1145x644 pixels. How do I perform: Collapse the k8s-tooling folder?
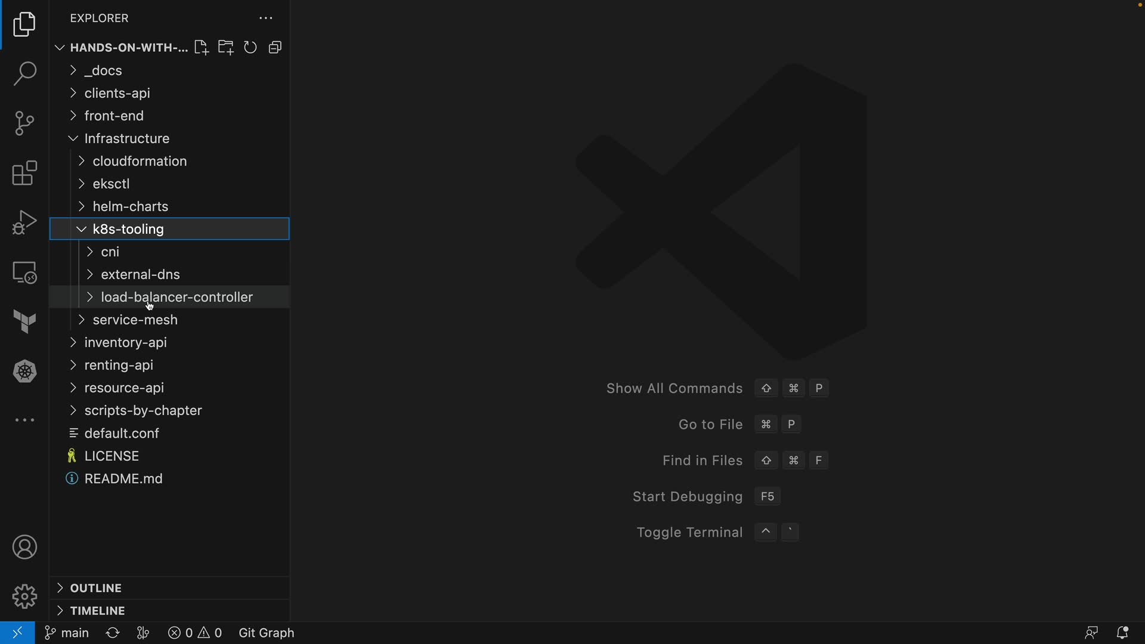128,229
